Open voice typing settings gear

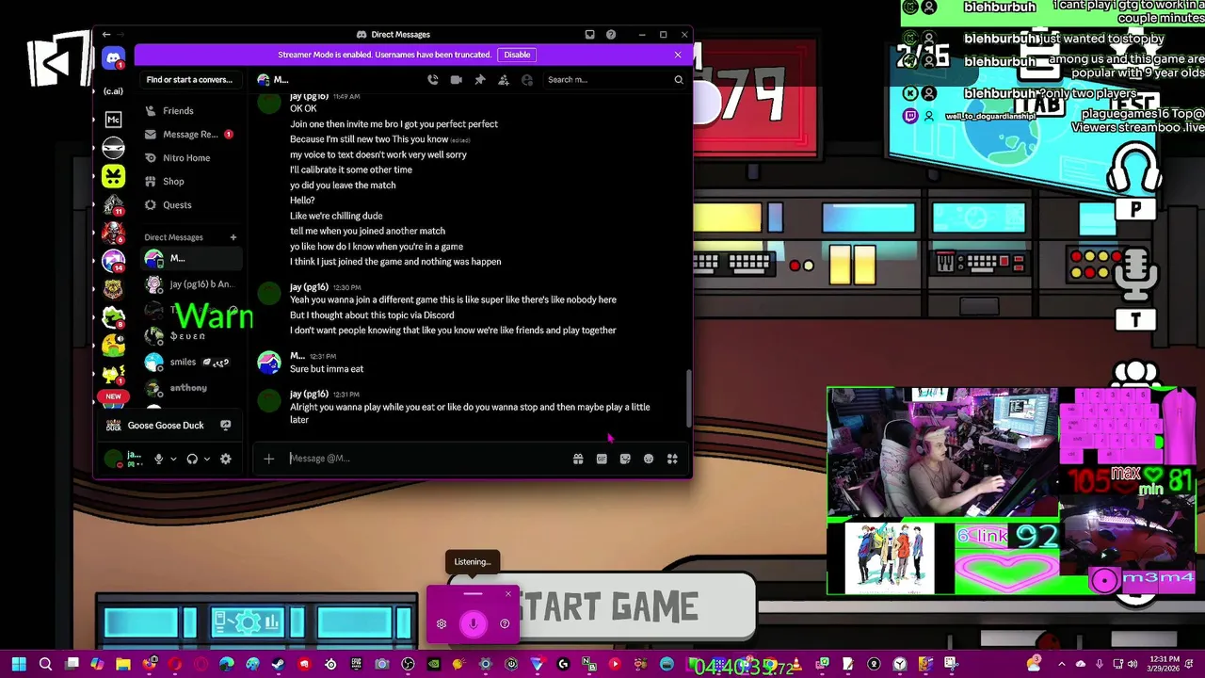(442, 624)
